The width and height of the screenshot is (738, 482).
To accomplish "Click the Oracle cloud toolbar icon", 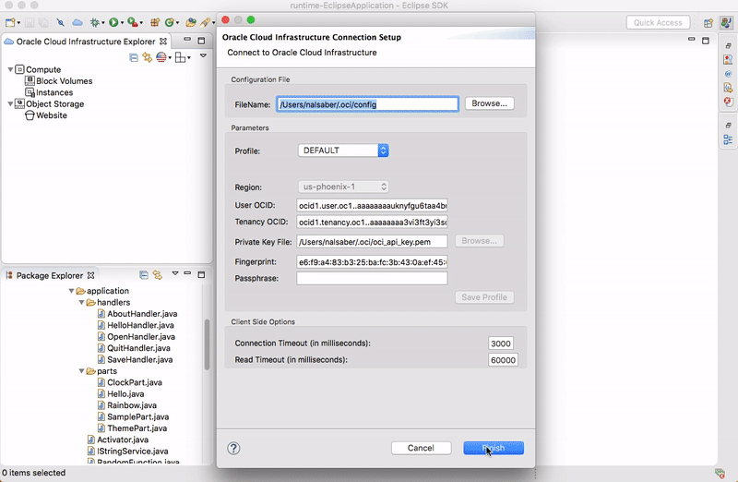I will (x=77, y=22).
